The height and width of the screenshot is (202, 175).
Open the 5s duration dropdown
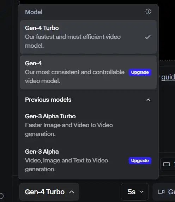point(135,192)
